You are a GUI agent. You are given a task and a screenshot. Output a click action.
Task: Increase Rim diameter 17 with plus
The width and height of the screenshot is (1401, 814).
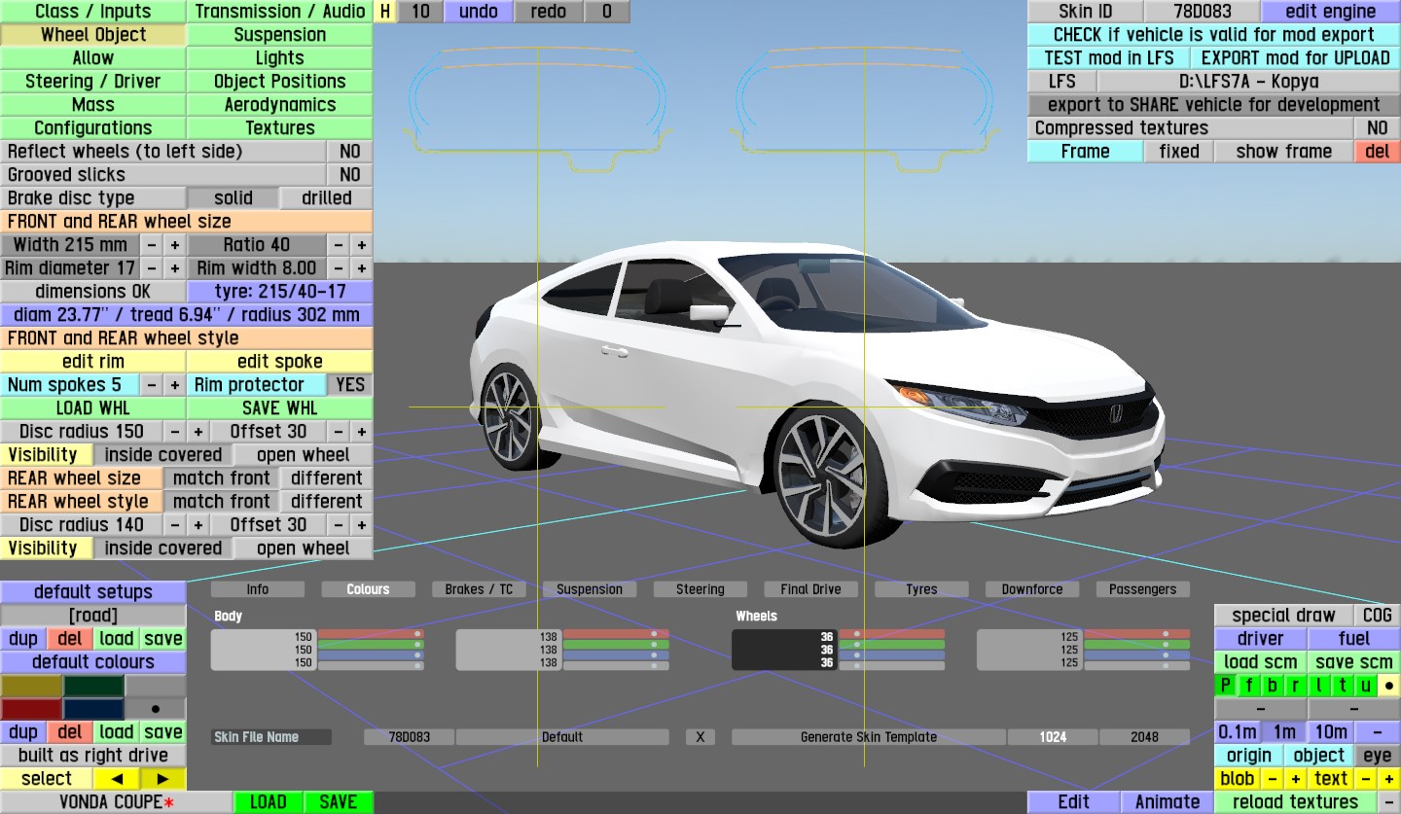[175, 268]
